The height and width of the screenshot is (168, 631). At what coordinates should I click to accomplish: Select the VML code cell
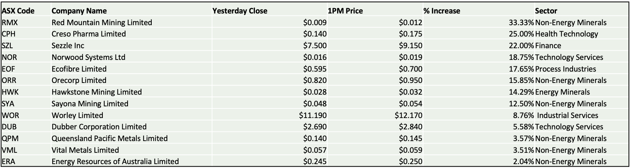10,150
